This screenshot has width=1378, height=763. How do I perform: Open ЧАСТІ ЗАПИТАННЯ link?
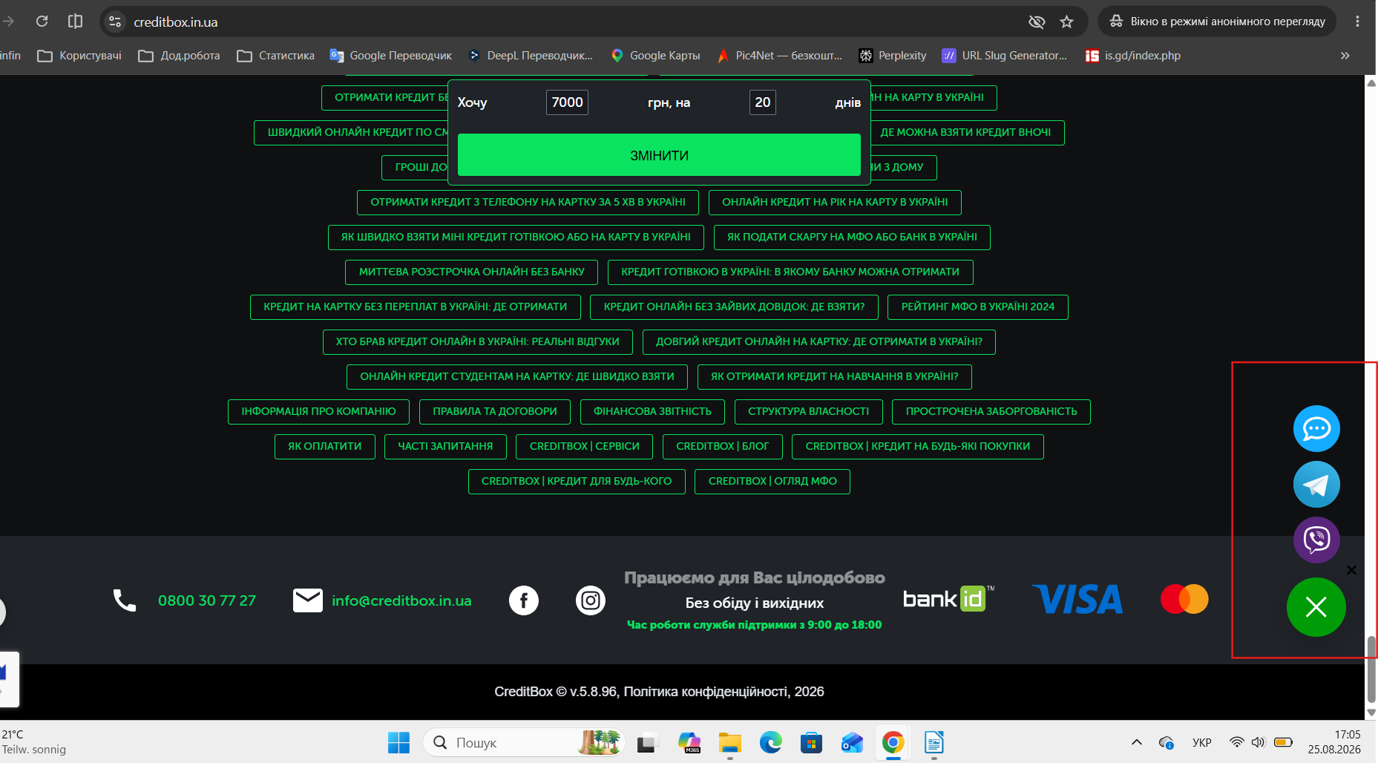445,447
